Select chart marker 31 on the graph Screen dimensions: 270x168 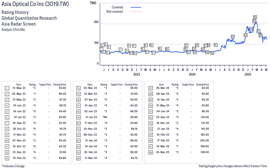215,45
